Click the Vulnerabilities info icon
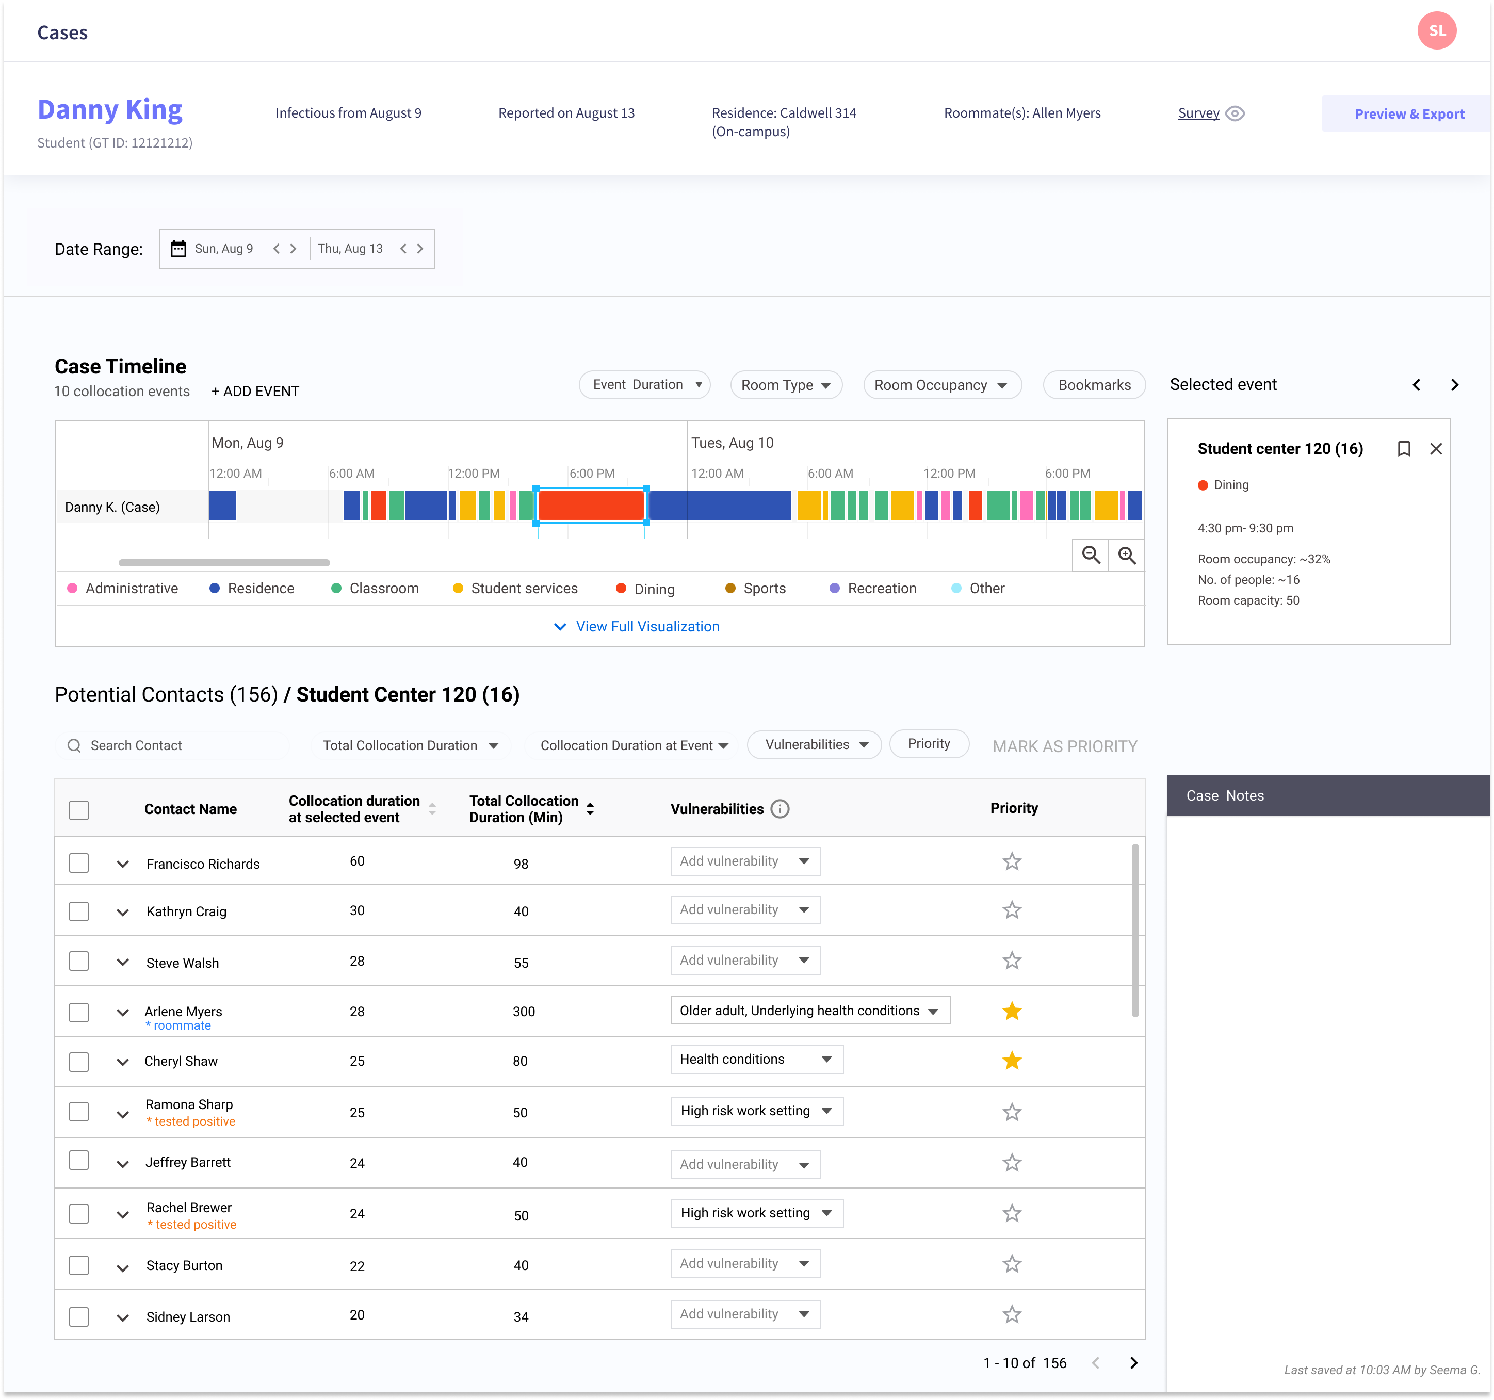This screenshot has height=1400, width=1494. point(780,809)
